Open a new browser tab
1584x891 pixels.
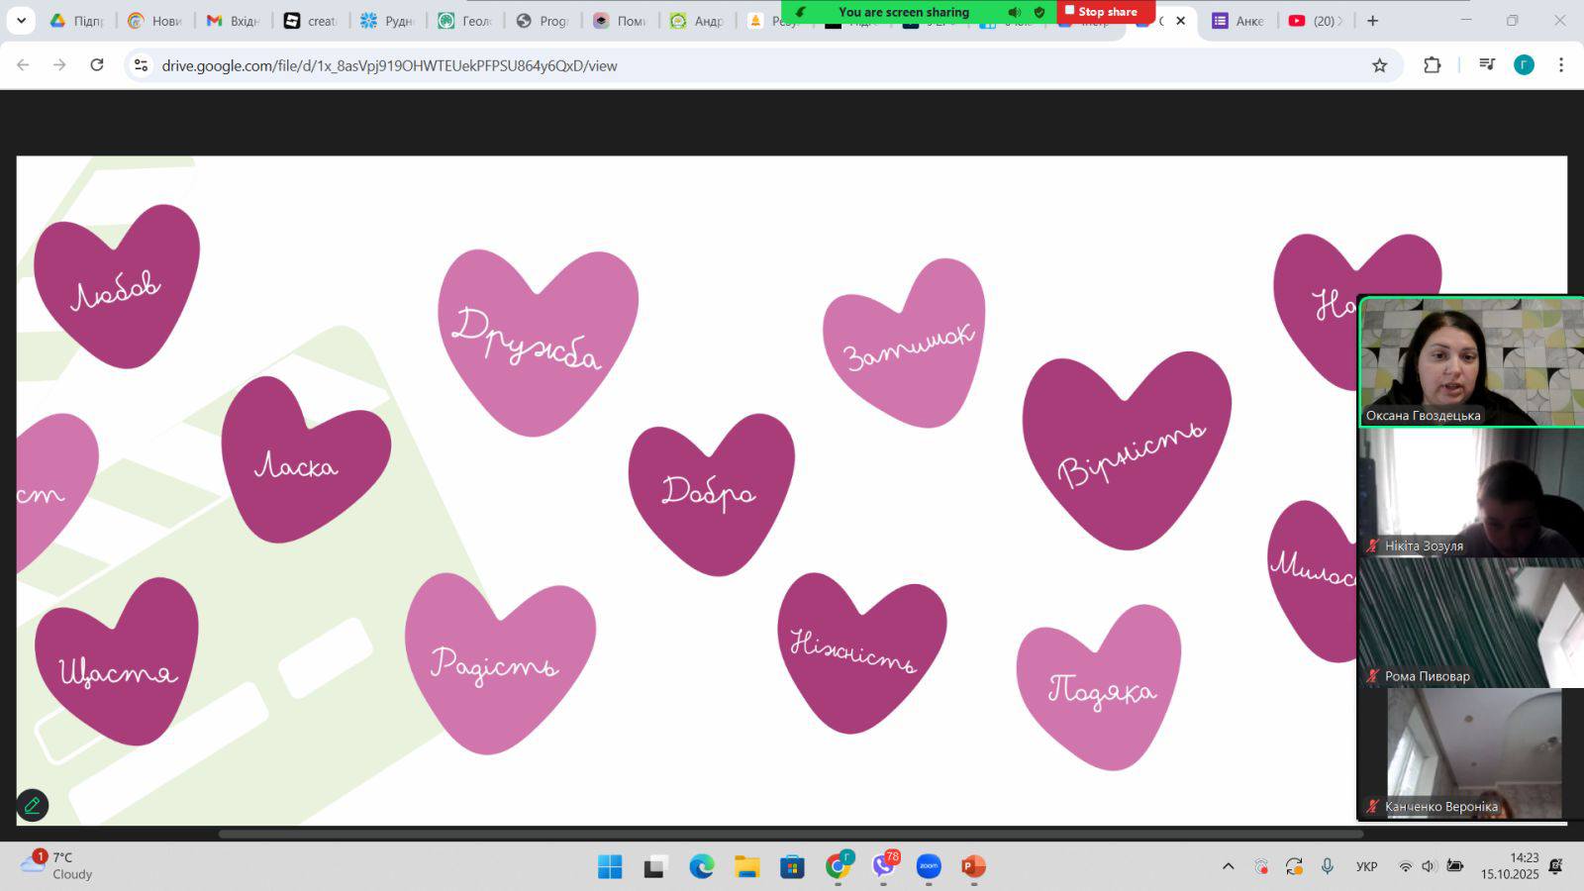(x=1372, y=21)
